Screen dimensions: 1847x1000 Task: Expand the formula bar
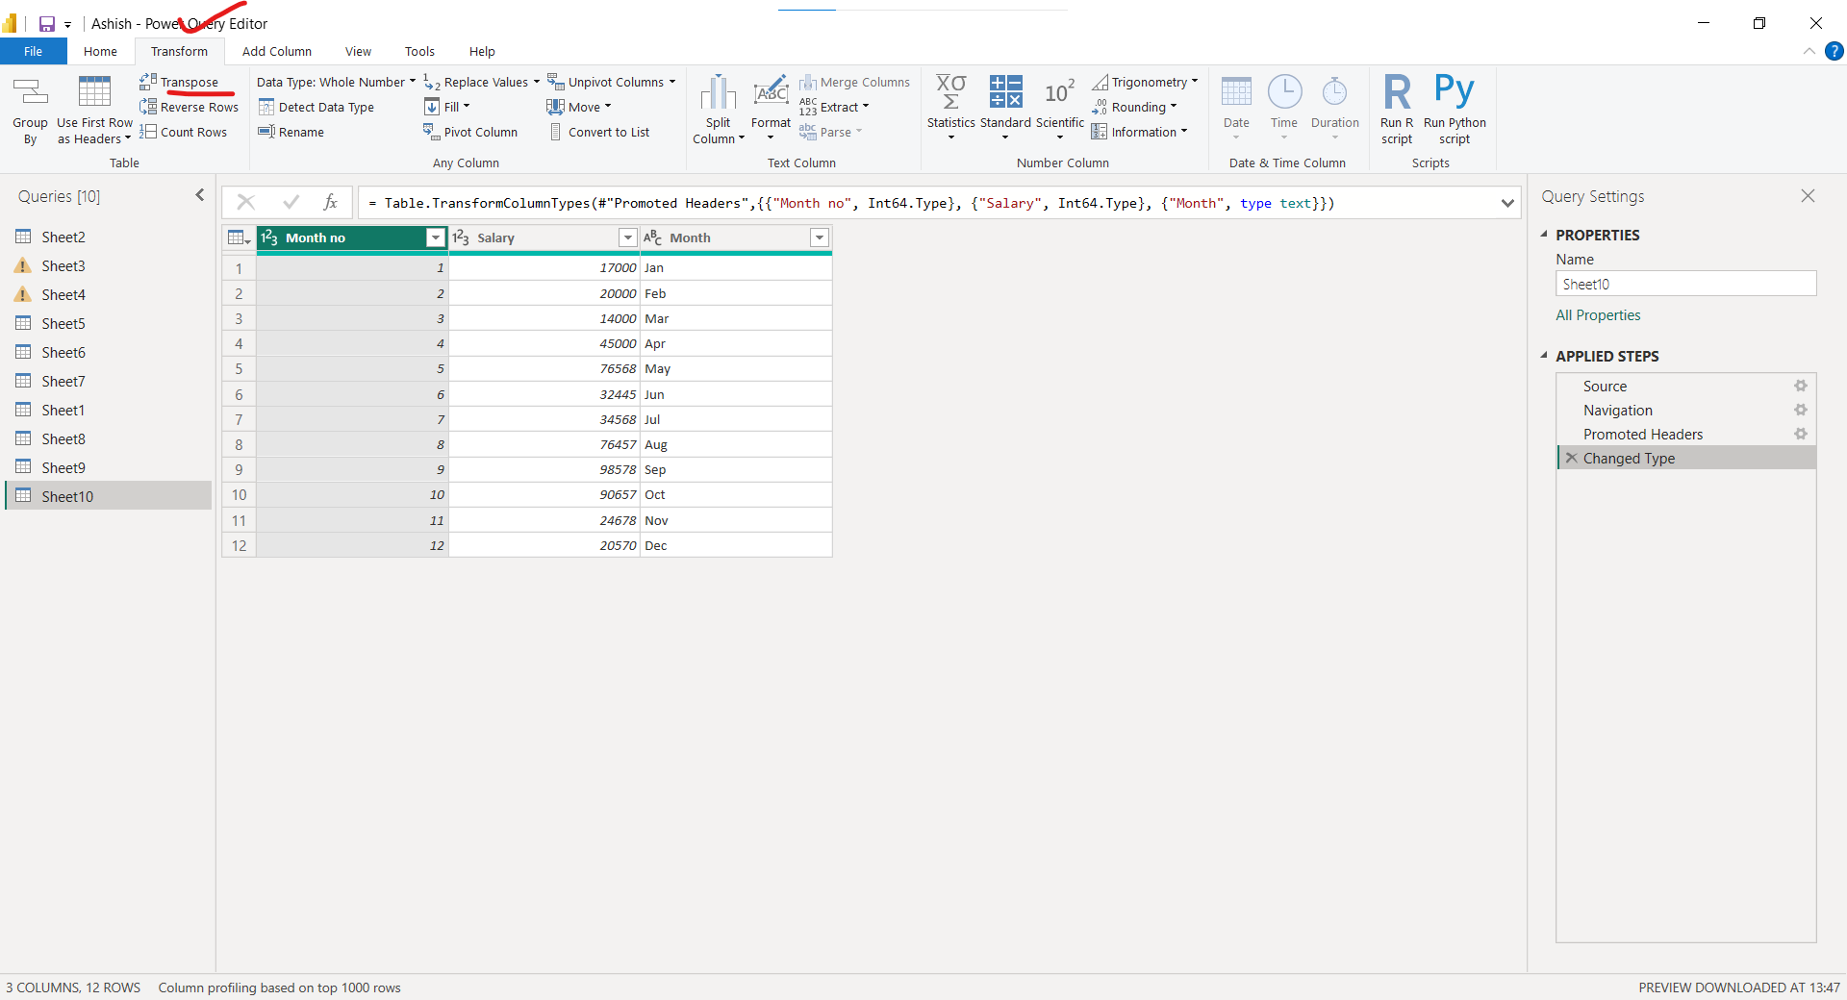[1507, 203]
